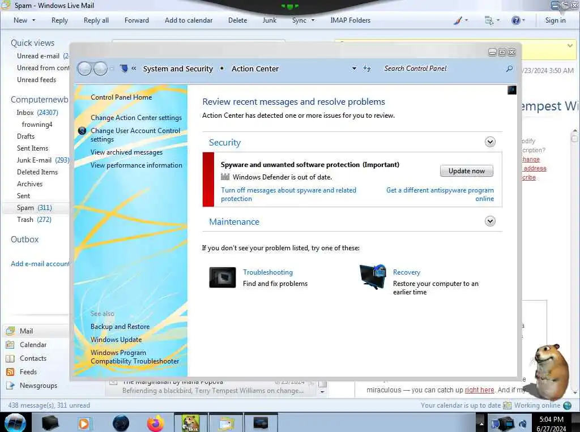This screenshot has height=432, width=580.
Task: Open the Troubleshooting monitor icon
Action: (222, 277)
